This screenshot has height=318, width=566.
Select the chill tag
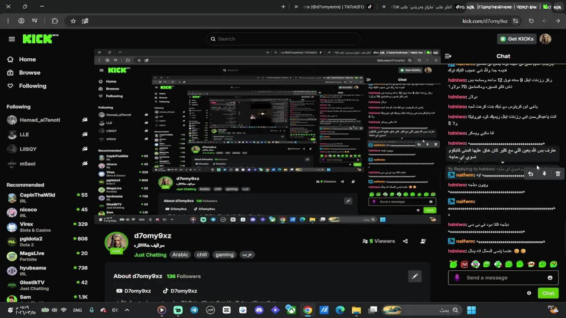[202, 255]
